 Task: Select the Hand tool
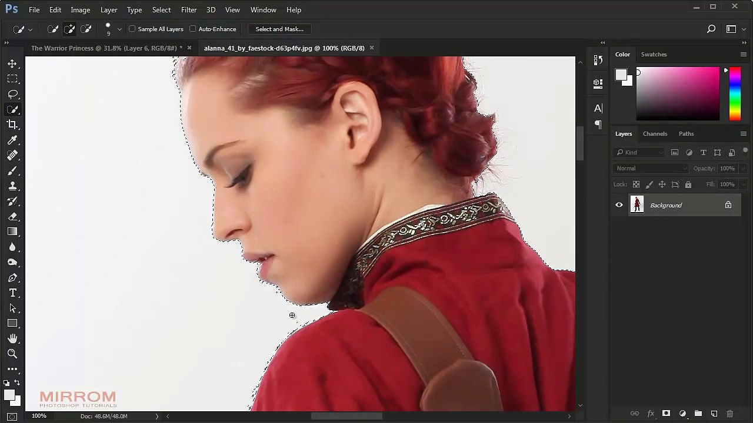pyautogui.click(x=12, y=338)
